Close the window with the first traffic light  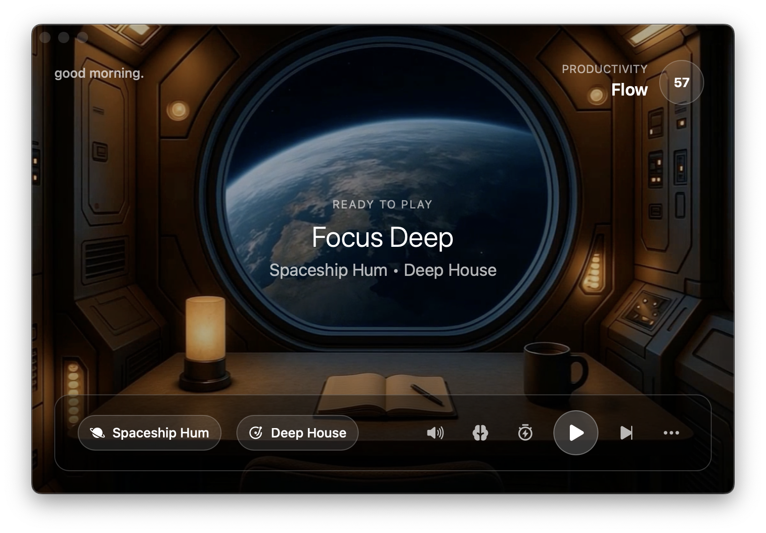[45, 37]
